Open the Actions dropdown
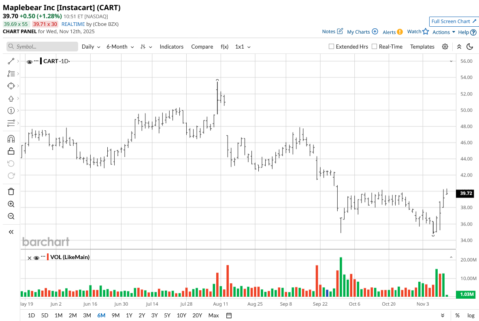The width and height of the screenshot is (479, 321). pyautogui.click(x=444, y=32)
